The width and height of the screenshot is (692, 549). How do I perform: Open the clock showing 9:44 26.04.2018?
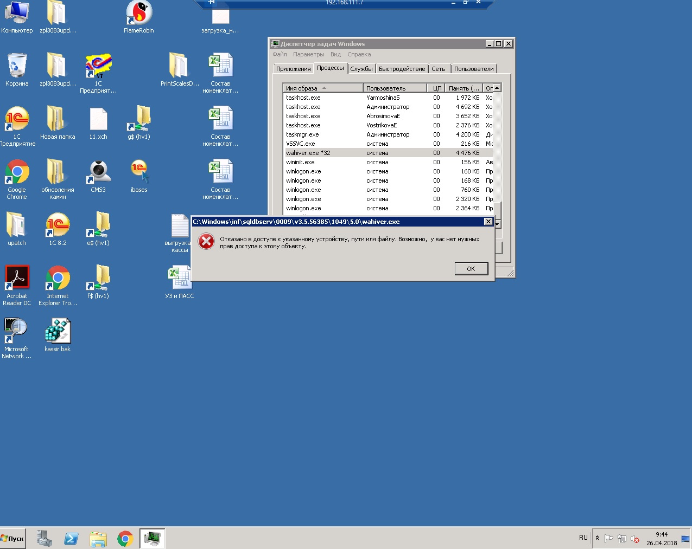pos(662,539)
